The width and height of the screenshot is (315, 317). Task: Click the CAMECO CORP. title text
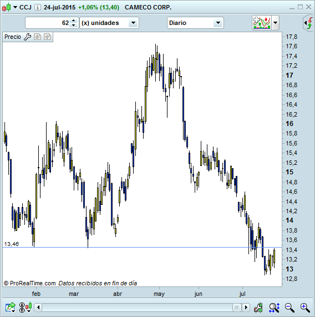point(148,7)
